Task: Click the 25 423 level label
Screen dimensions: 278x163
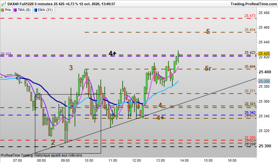Action: [250, 53]
